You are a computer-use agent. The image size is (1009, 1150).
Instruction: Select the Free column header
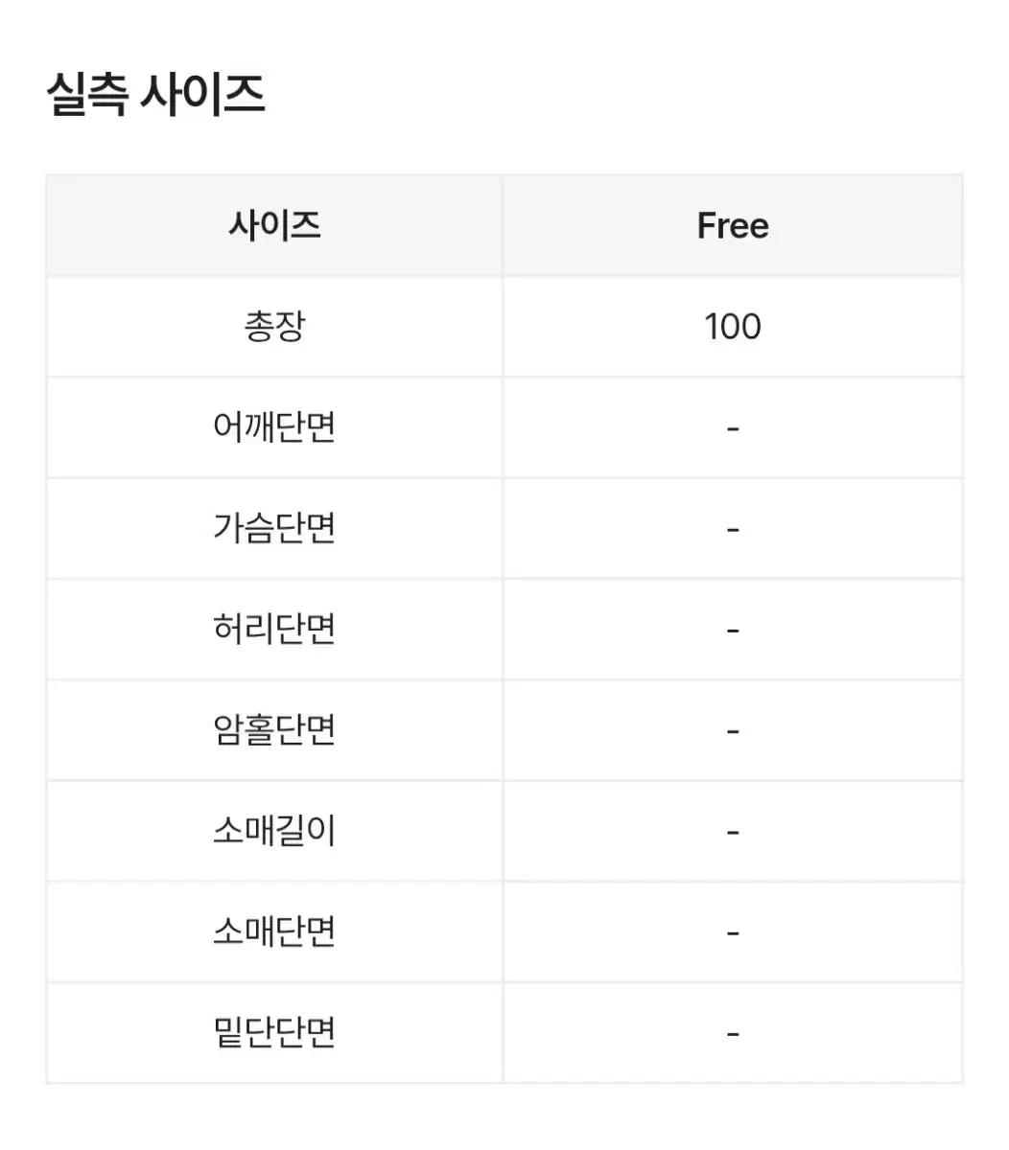pyautogui.click(x=733, y=226)
